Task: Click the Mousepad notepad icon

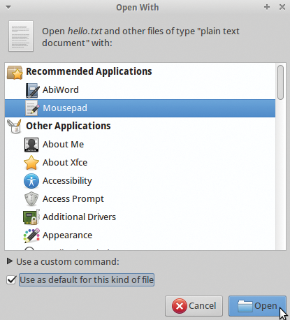Action: (x=31, y=108)
